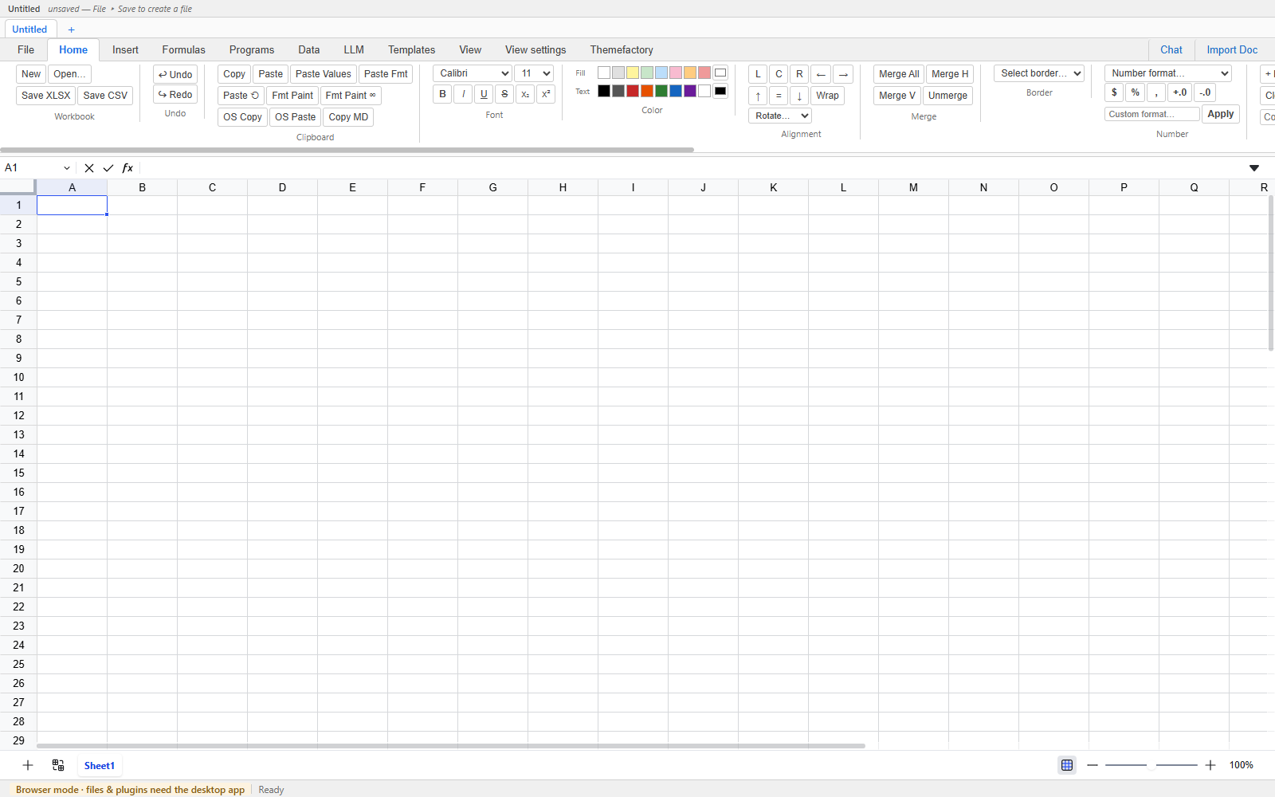This screenshot has width=1275, height=797.
Task: Click the Save XLSX button
Action: pos(46,96)
